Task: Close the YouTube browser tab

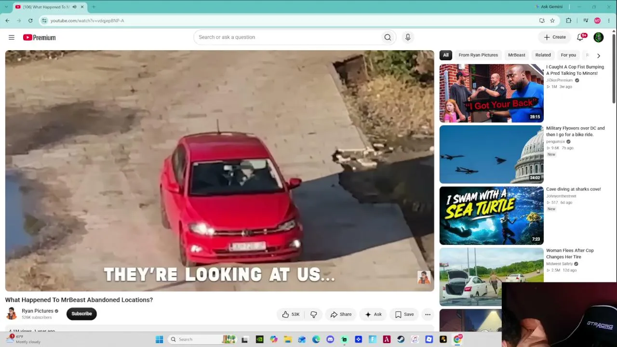Action: pyautogui.click(x=82, y=7)
